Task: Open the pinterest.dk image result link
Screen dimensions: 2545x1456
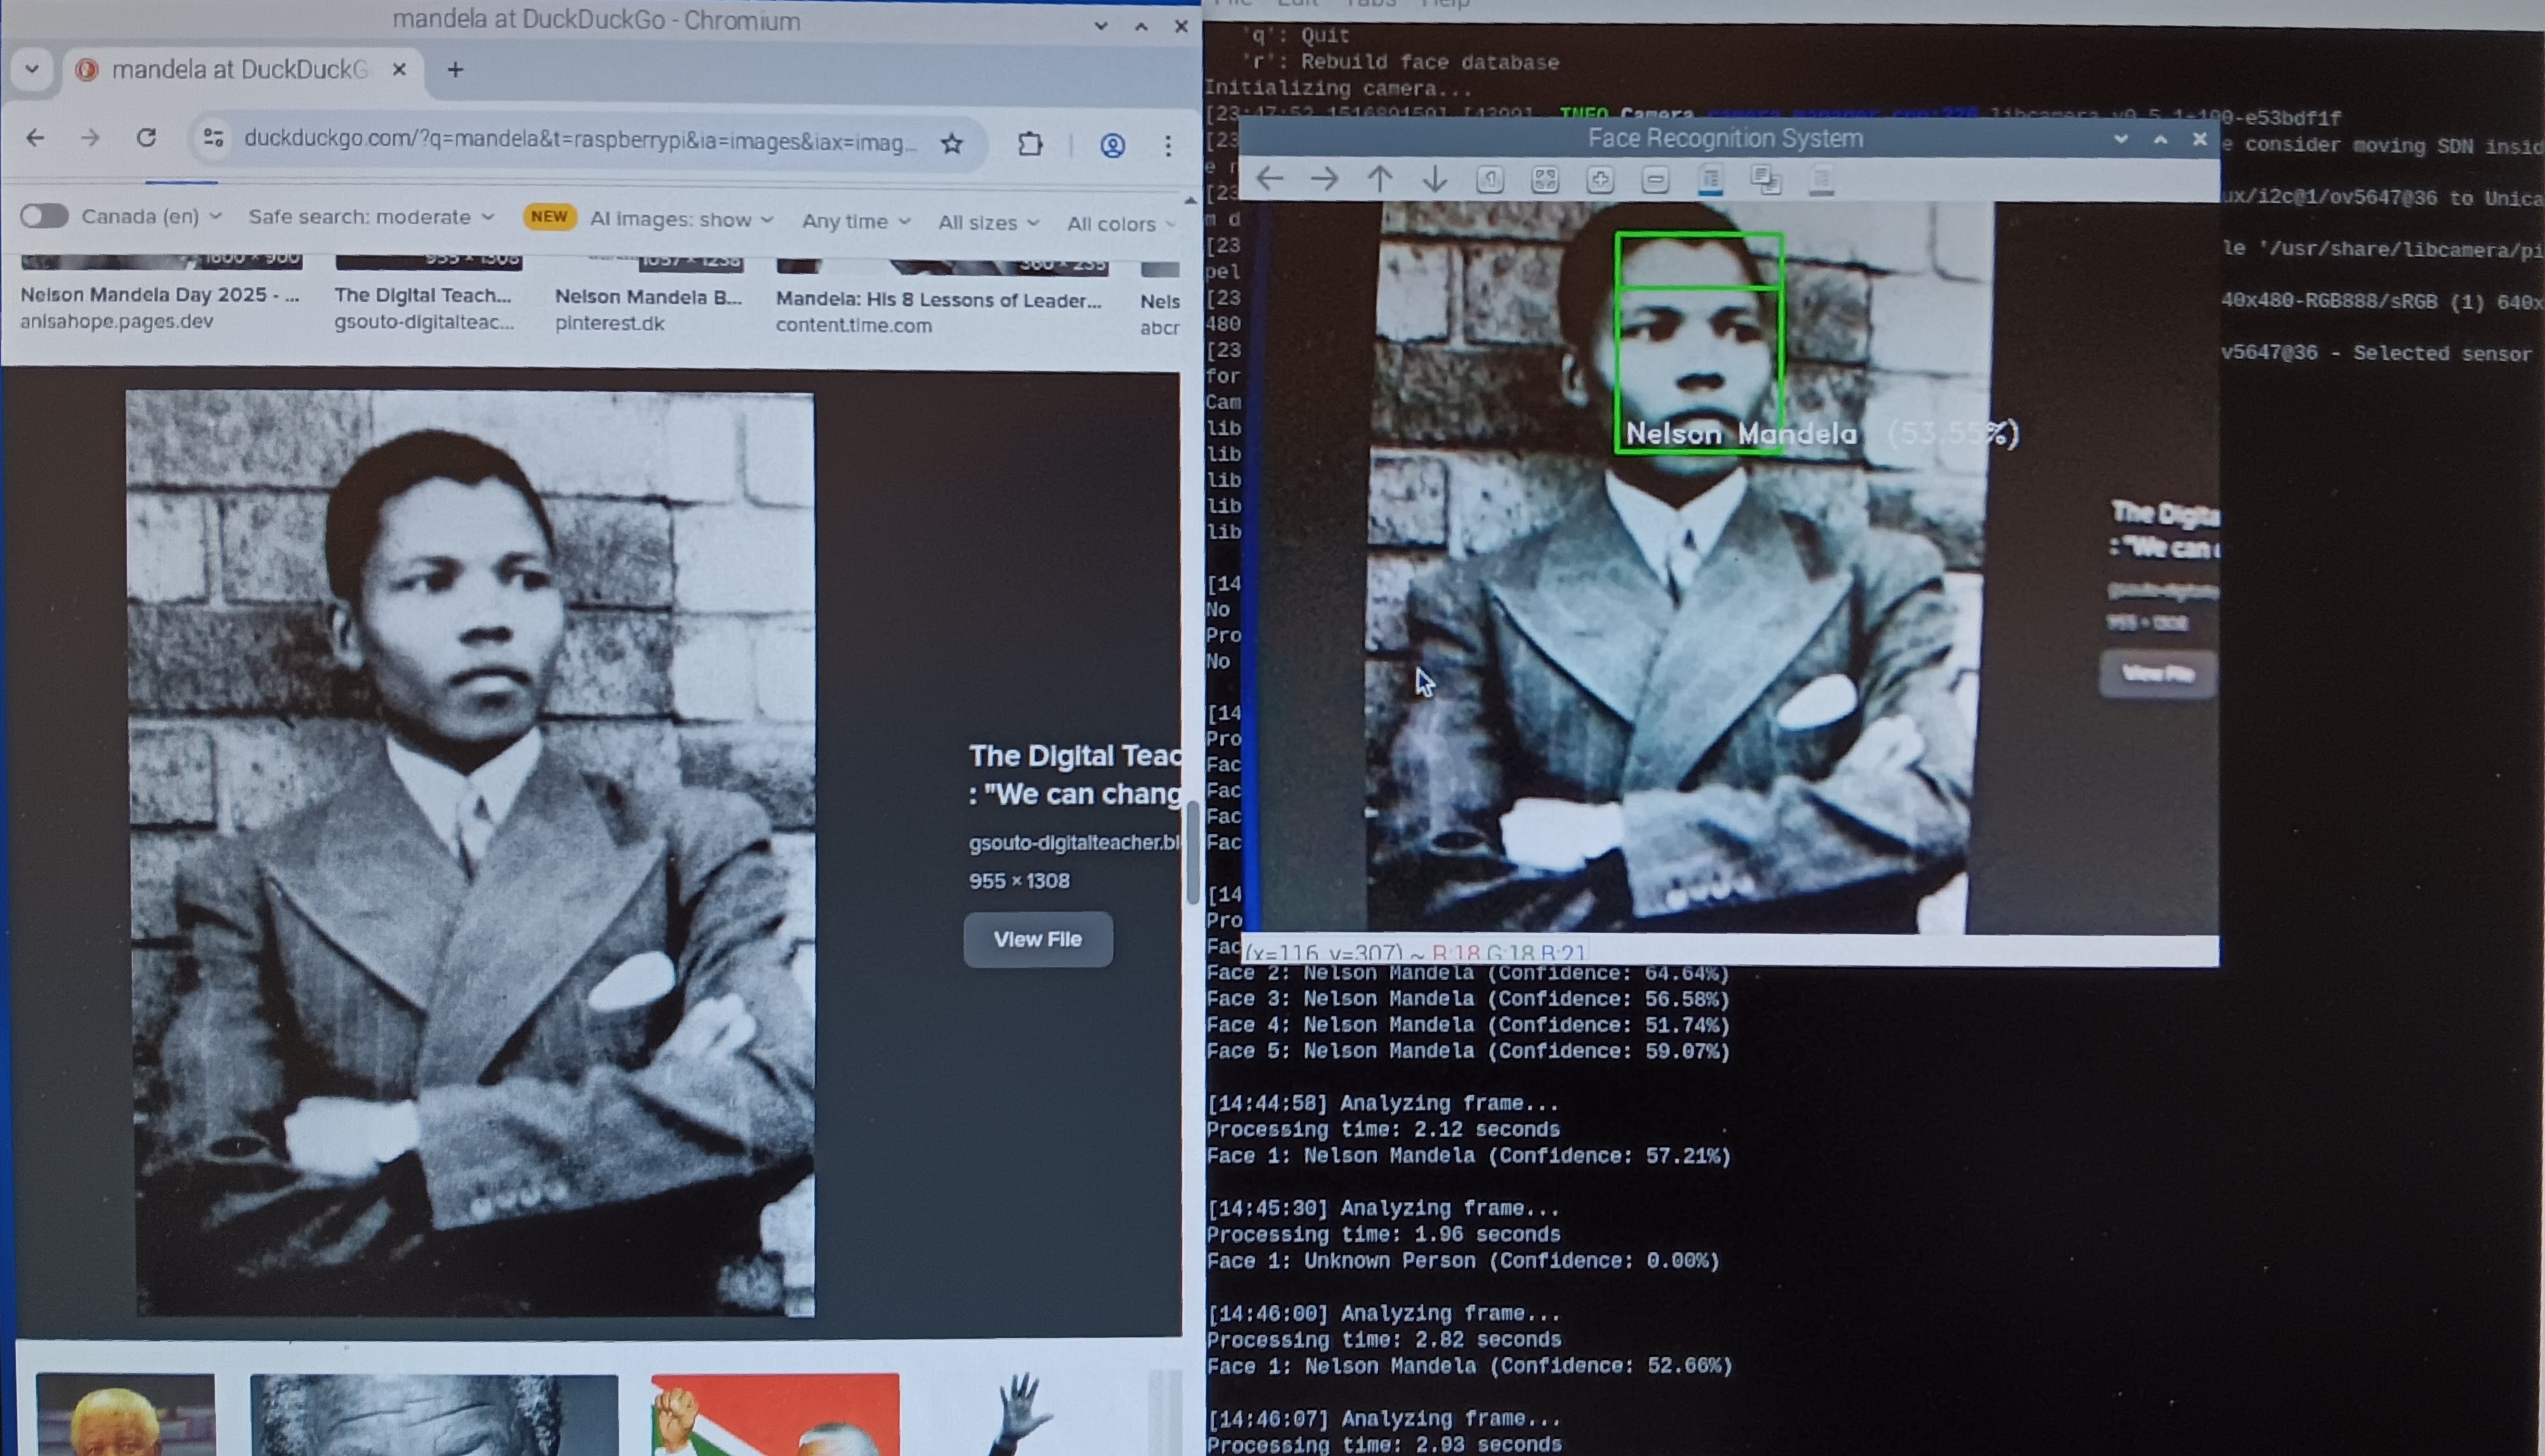Action: (x=648, y=297)
